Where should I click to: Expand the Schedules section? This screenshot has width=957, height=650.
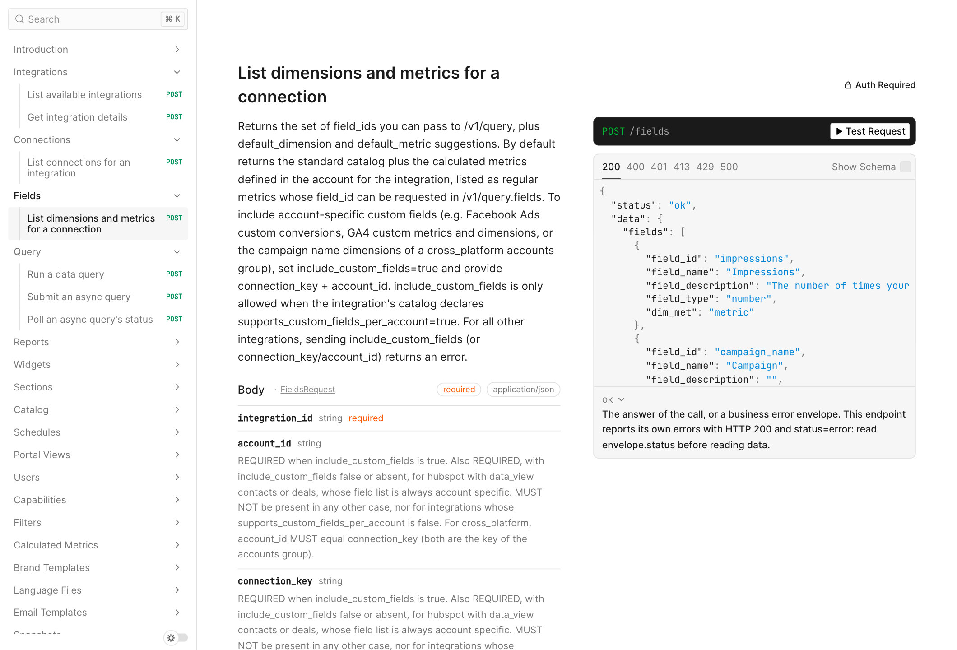[x=98, y=432]
